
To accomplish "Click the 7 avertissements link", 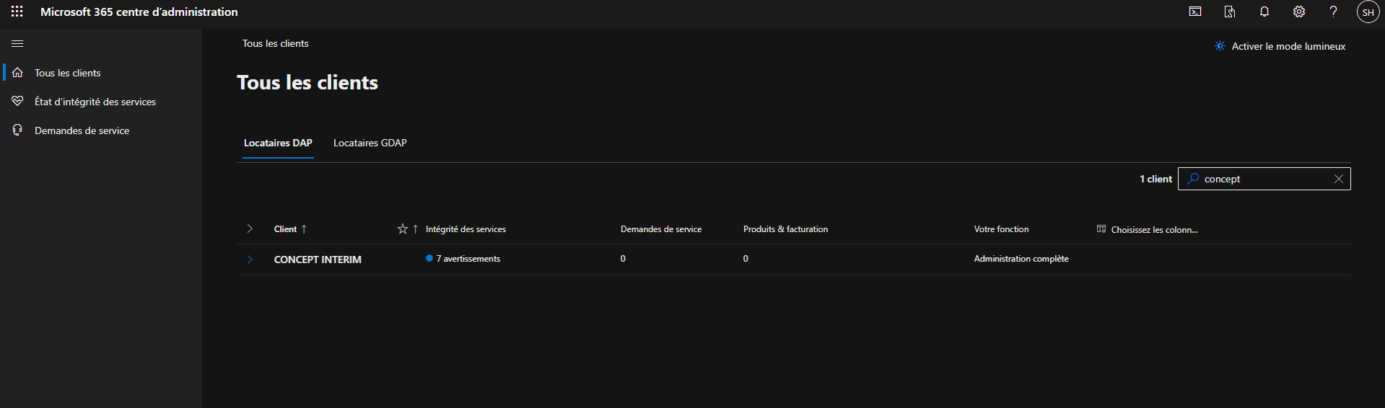I will pos(468,259).
